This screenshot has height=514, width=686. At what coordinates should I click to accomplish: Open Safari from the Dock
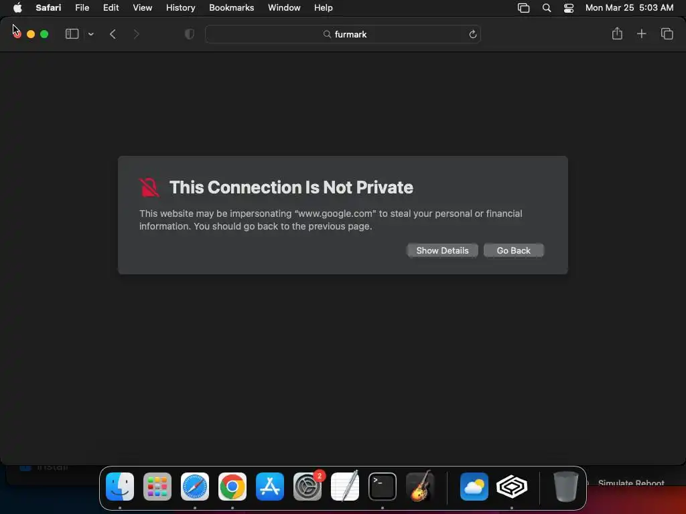[x=195, y=486]
